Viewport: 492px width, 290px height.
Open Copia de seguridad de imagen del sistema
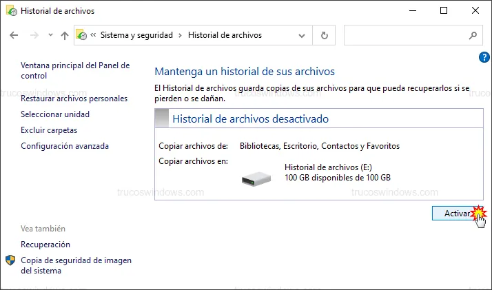click(x=76, y=265)
